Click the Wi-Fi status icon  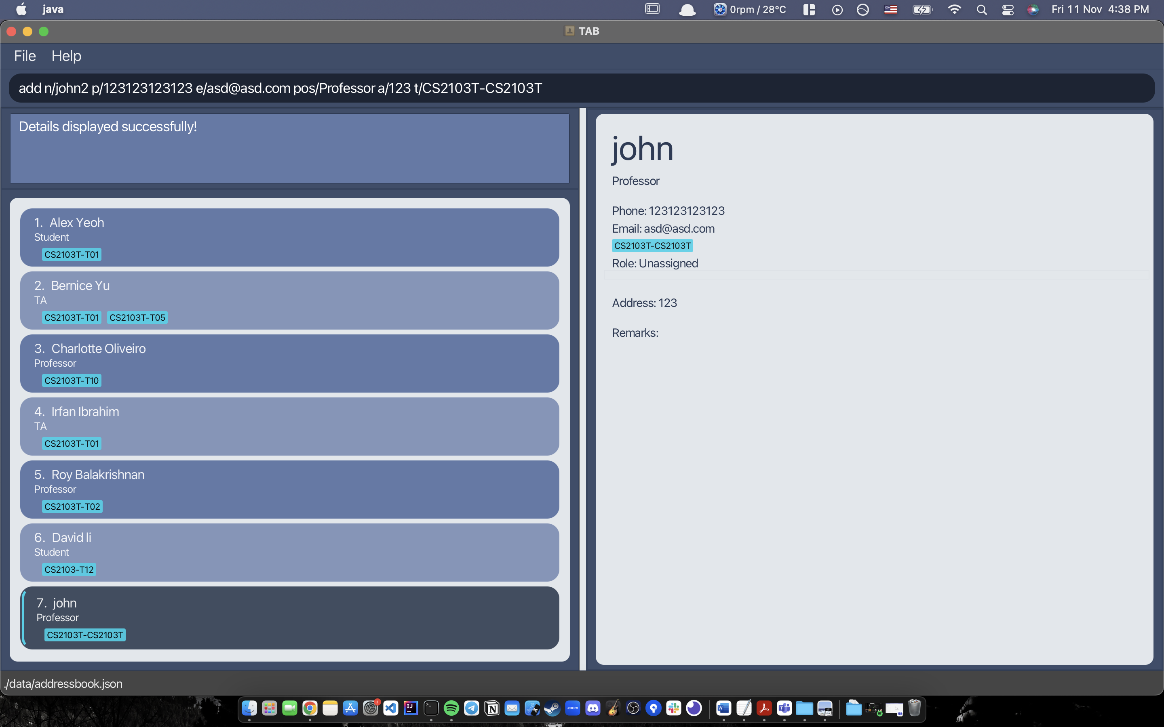(954, 10)
